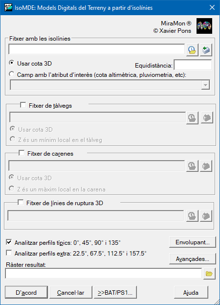
Task: Click recent files icon in tàlvegs section
Action: pyautogui.click(x=192, y=117)
